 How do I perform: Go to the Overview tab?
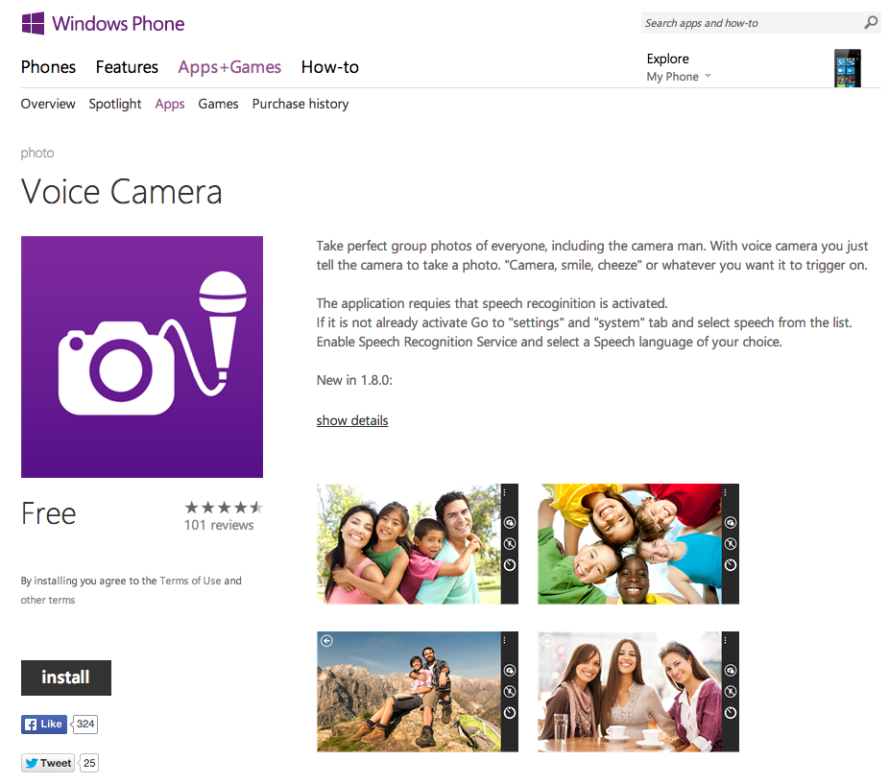(x=48, y=104)
